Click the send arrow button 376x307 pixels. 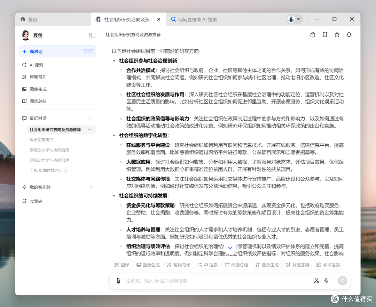pos(343,281)
